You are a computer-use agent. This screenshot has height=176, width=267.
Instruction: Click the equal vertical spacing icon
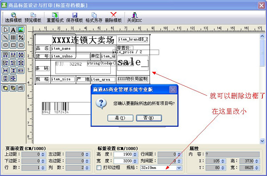pos(13,70)
